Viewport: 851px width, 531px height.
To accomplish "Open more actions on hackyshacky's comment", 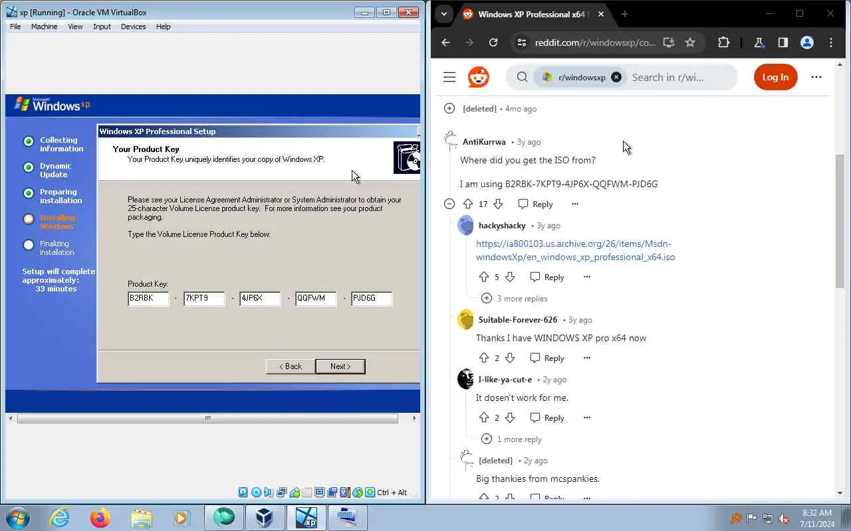I will click(x=586, y=277).
